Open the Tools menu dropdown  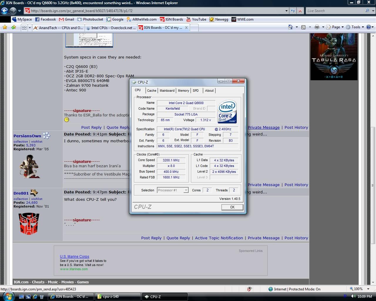click(x=355, y=27)
